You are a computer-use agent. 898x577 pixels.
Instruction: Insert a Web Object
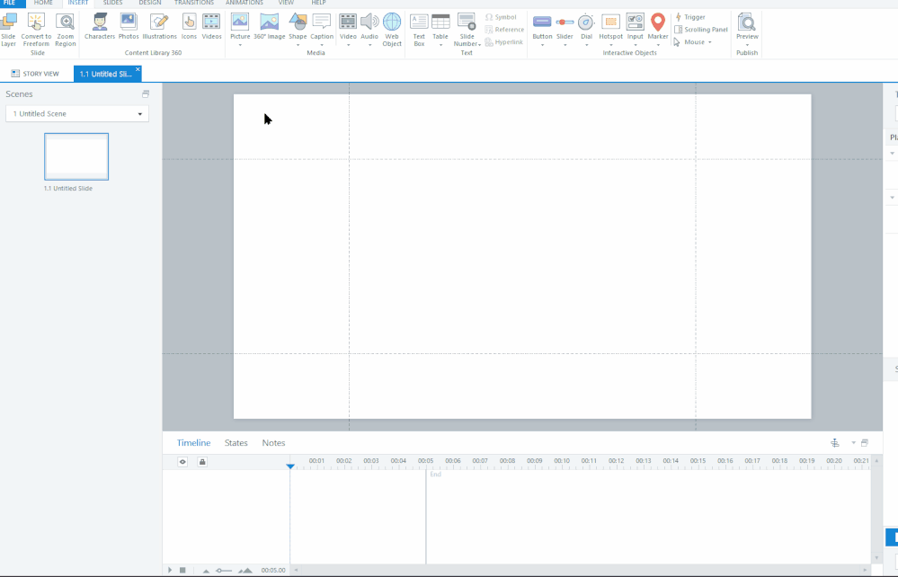pos(392,29)
